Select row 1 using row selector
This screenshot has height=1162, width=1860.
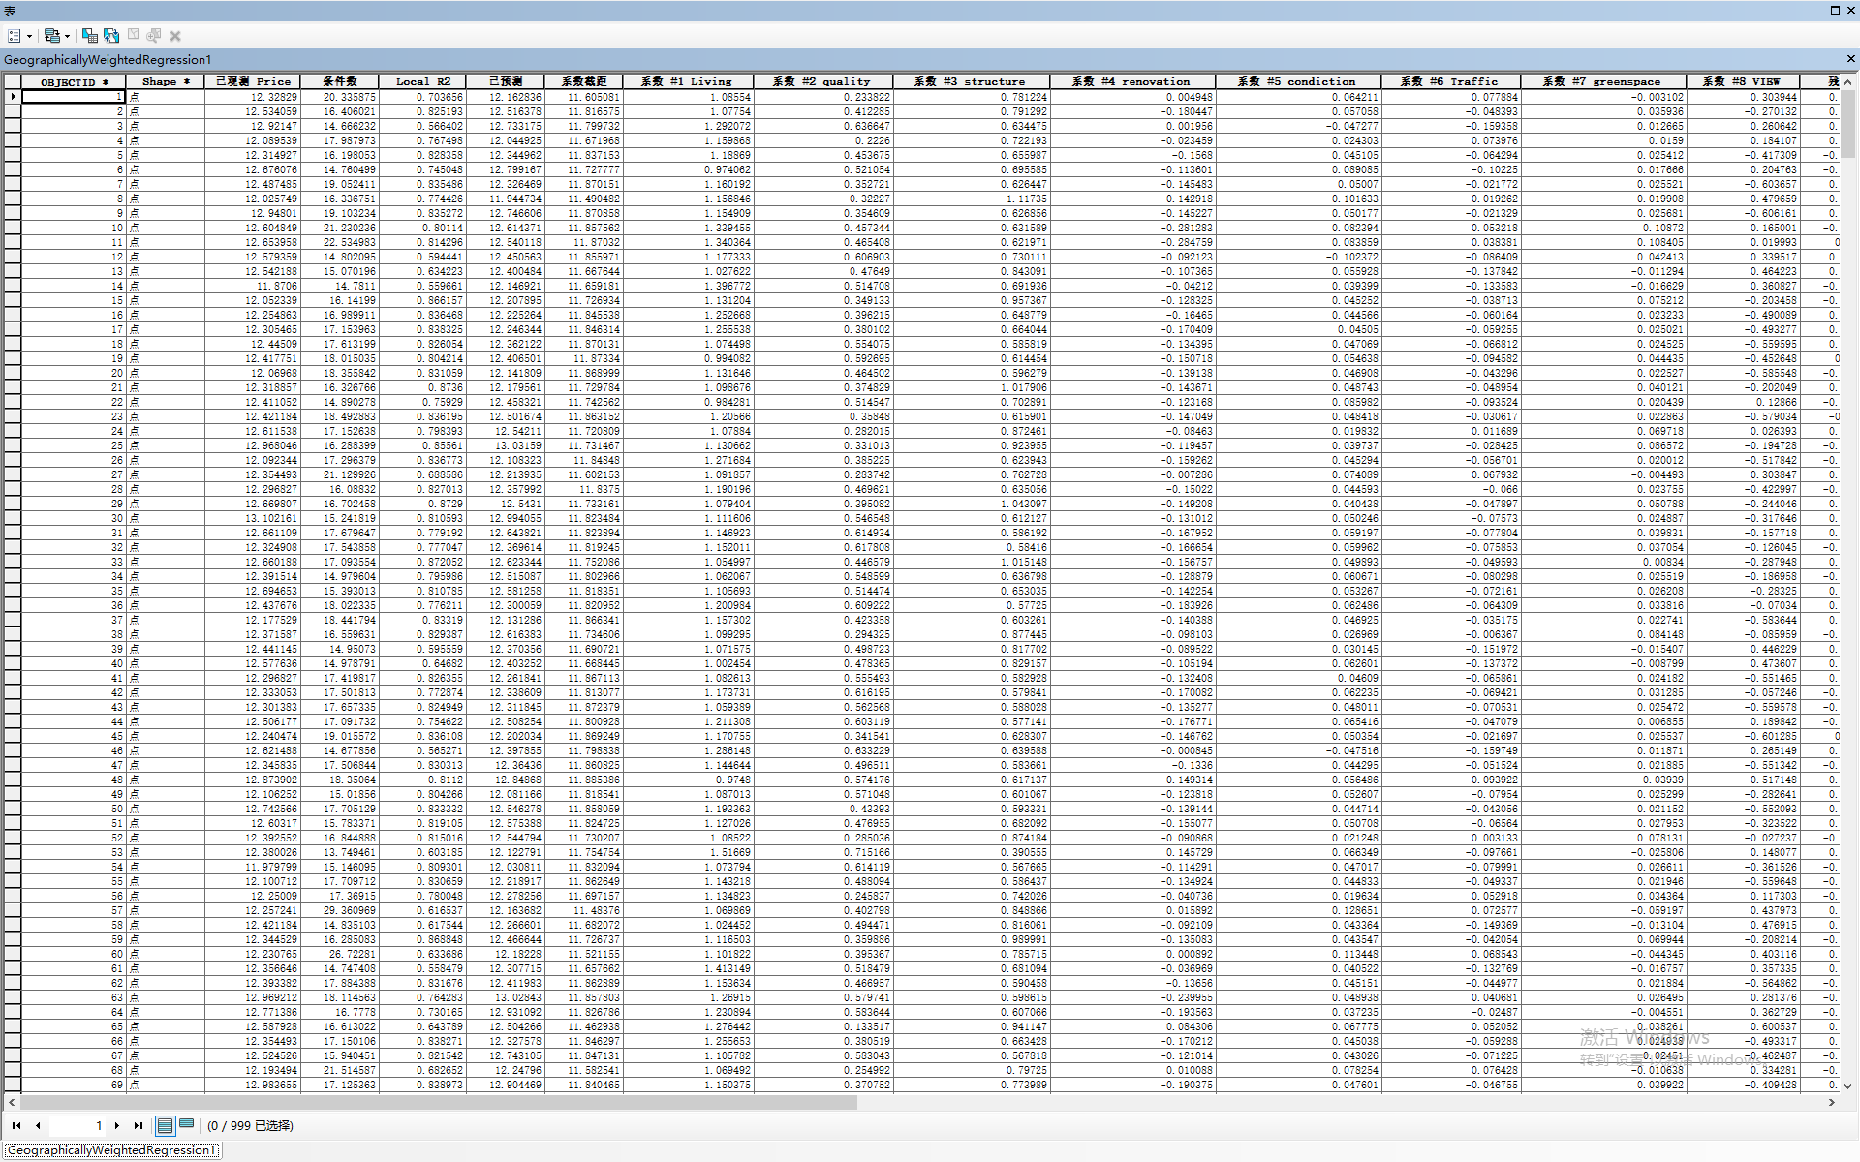click(x=13, y=97)
